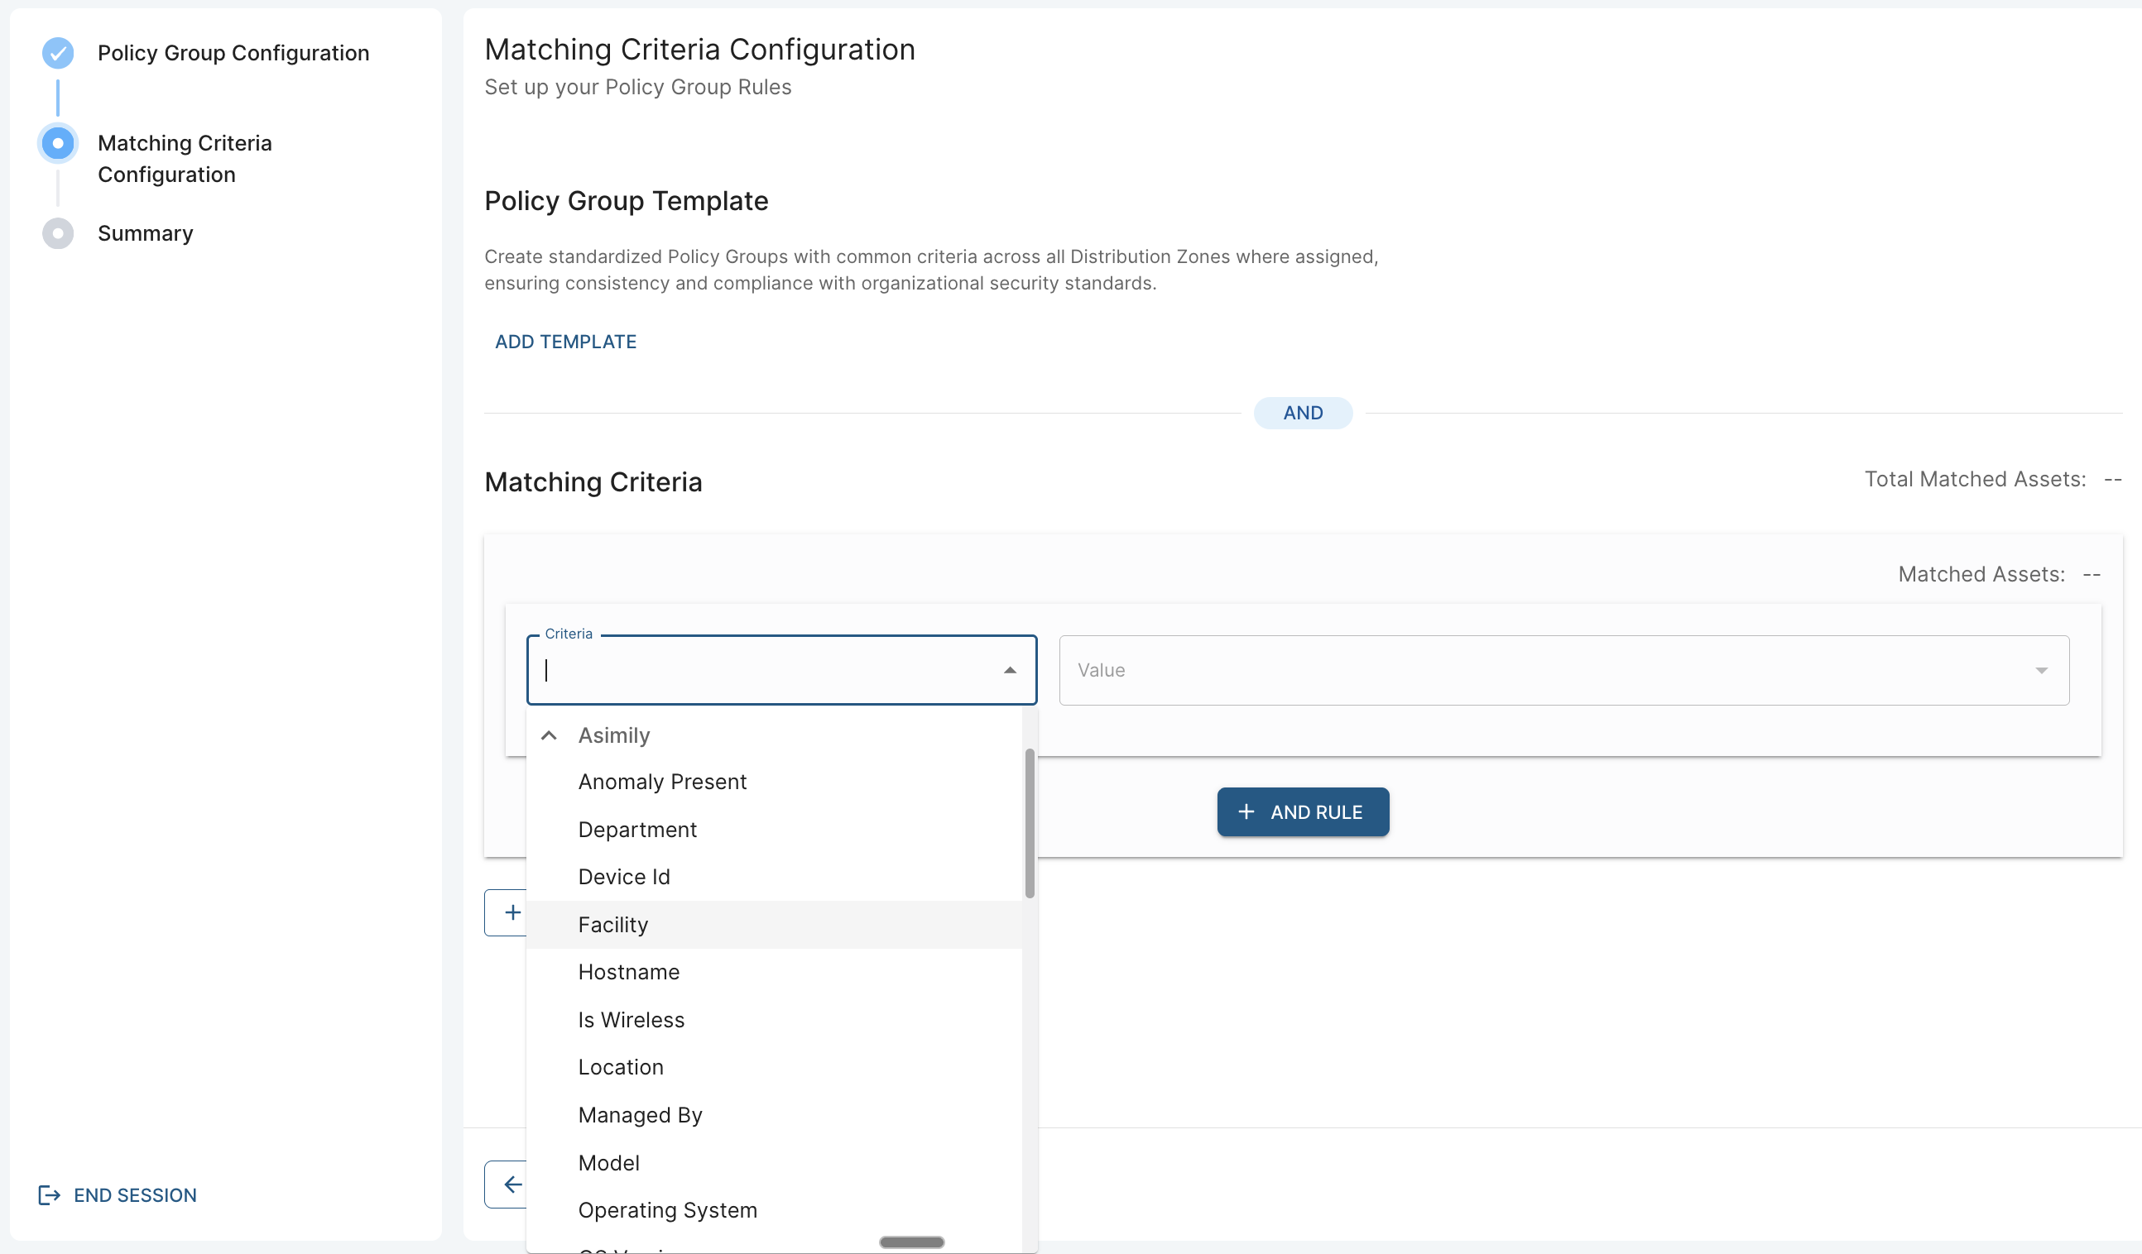Click the END SESSION link
The height and width of the screenshot is (1254, 2142).
pyautogui.click(x=135, y=1194)
